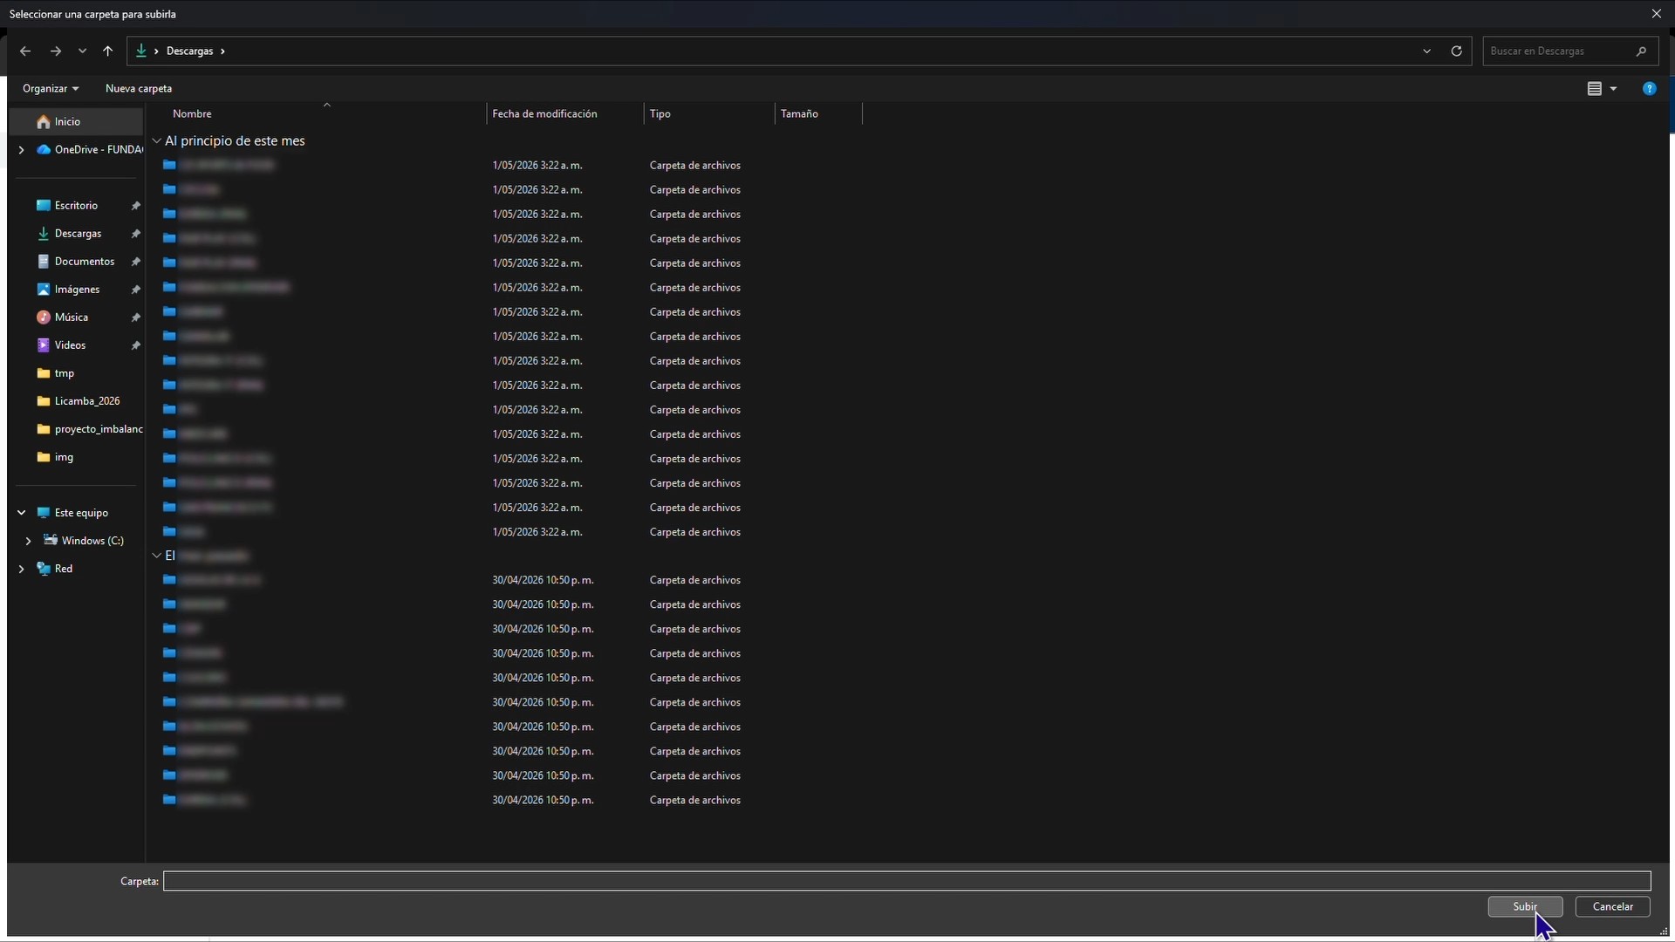
Task: Open the Videos sidebar folder
Action: pyautogui.click(x=70, y=345)
